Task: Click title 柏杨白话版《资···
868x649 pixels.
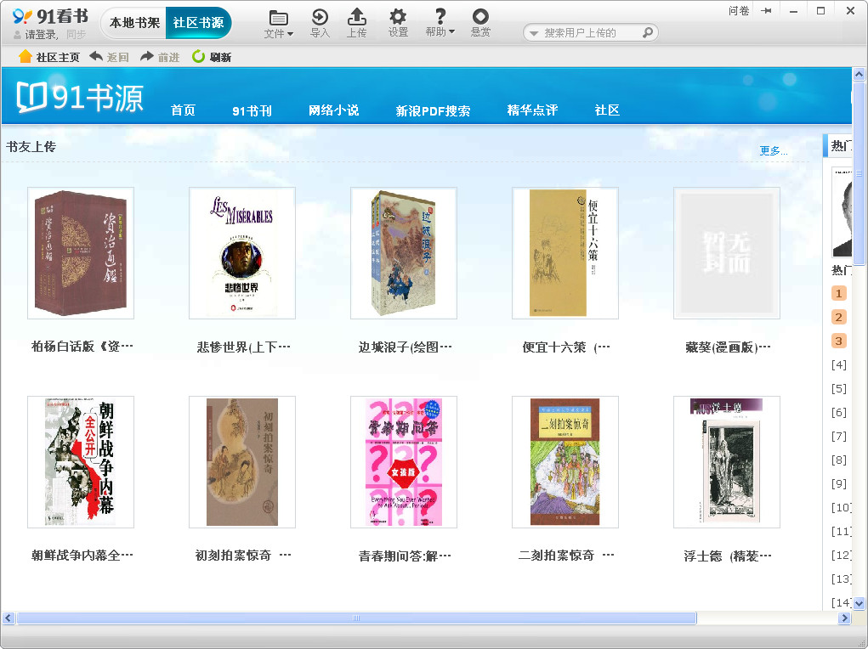Action: point(82,347)
